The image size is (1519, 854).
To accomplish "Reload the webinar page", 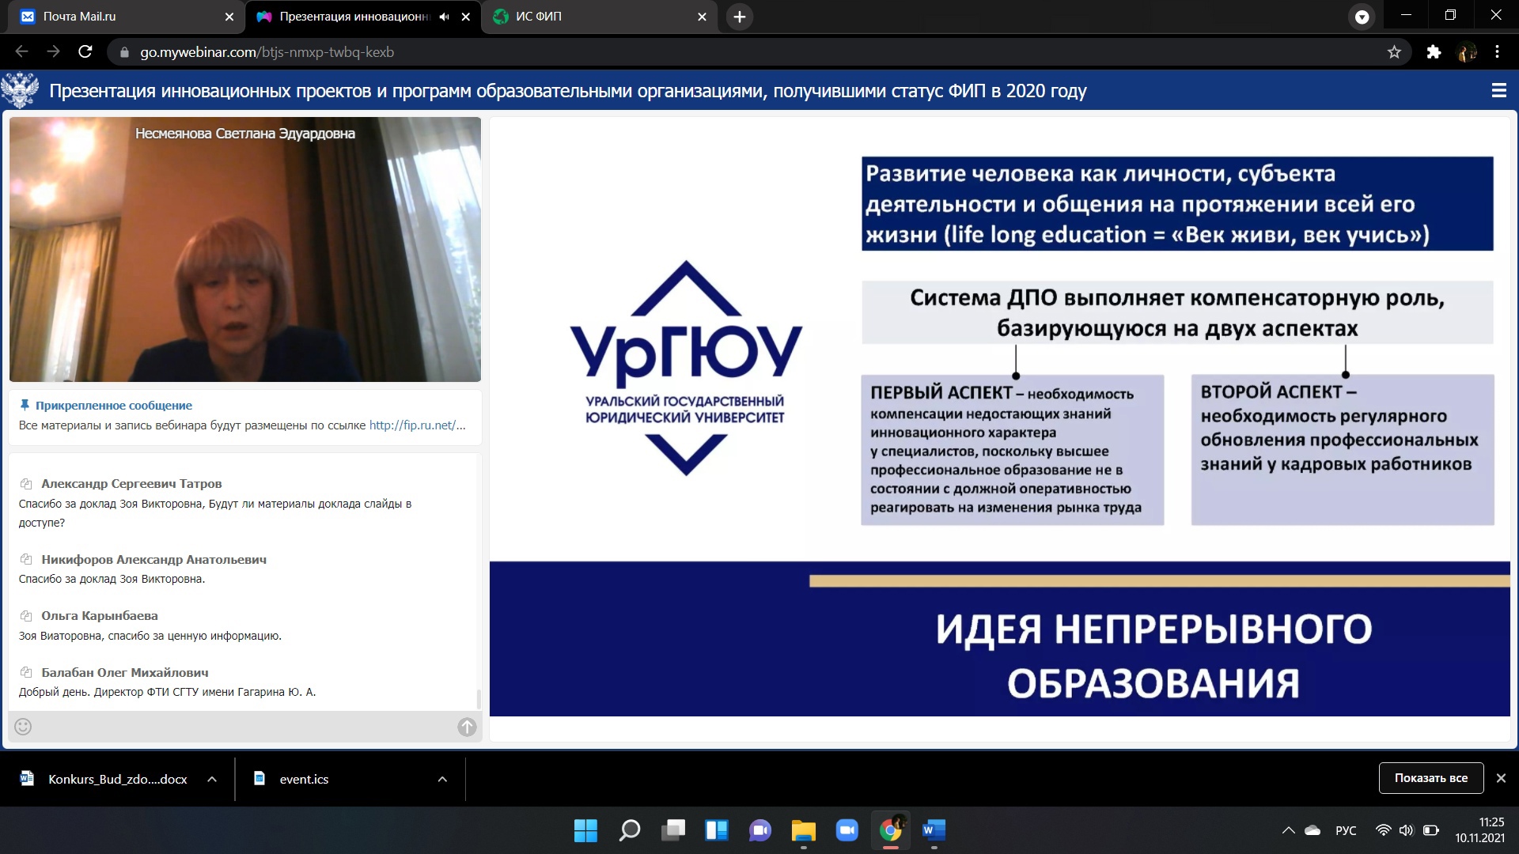I will pyautogui.click(x=85, y=52).
